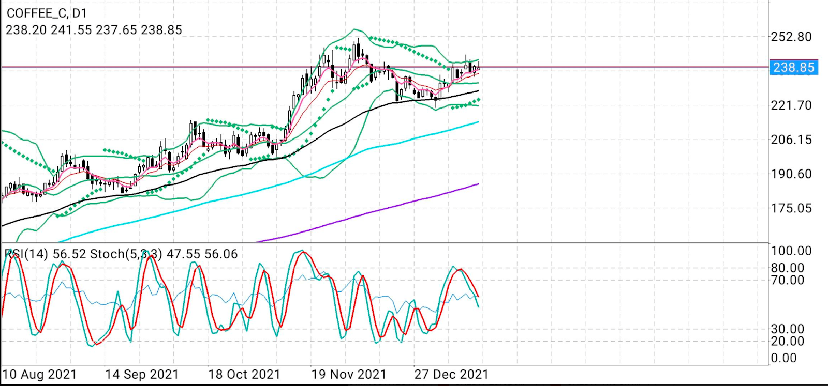The width and height of the screenshot is (828, 386).
Task: Click date label 10 Aug 2021
Action: (39, 374)
